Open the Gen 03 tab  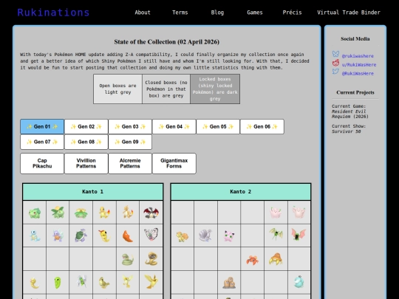130,127
